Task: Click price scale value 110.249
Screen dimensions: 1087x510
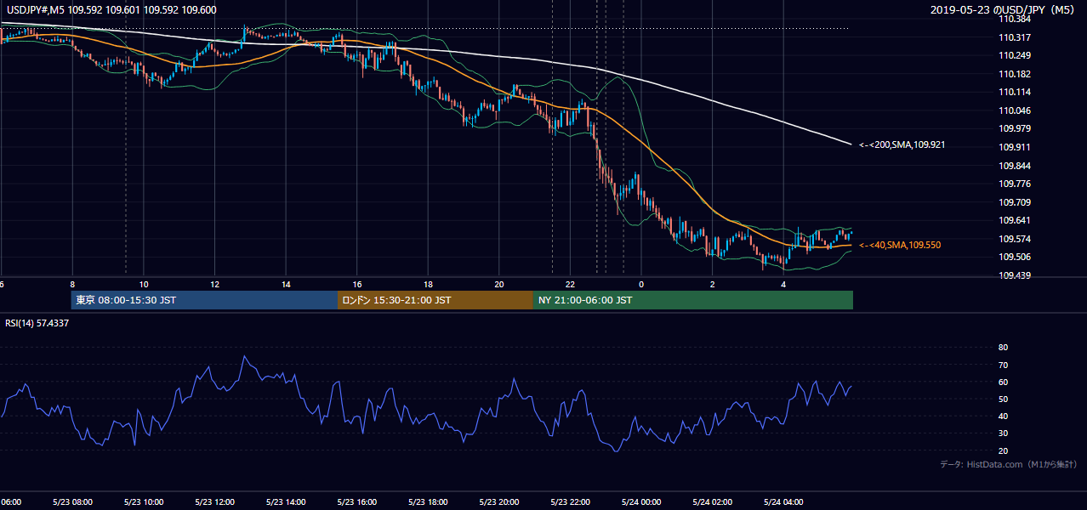Action: click(1015, 56)
